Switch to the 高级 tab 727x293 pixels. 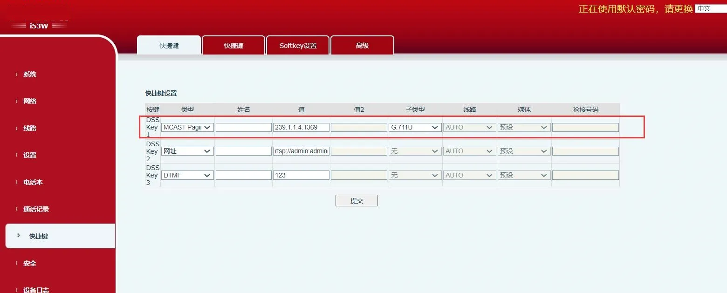362,45
